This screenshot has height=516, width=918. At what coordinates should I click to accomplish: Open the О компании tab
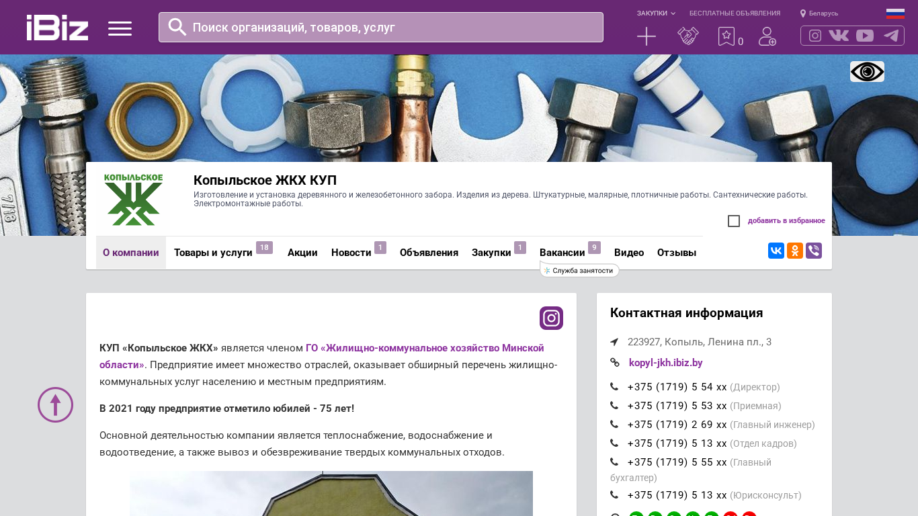131,253
